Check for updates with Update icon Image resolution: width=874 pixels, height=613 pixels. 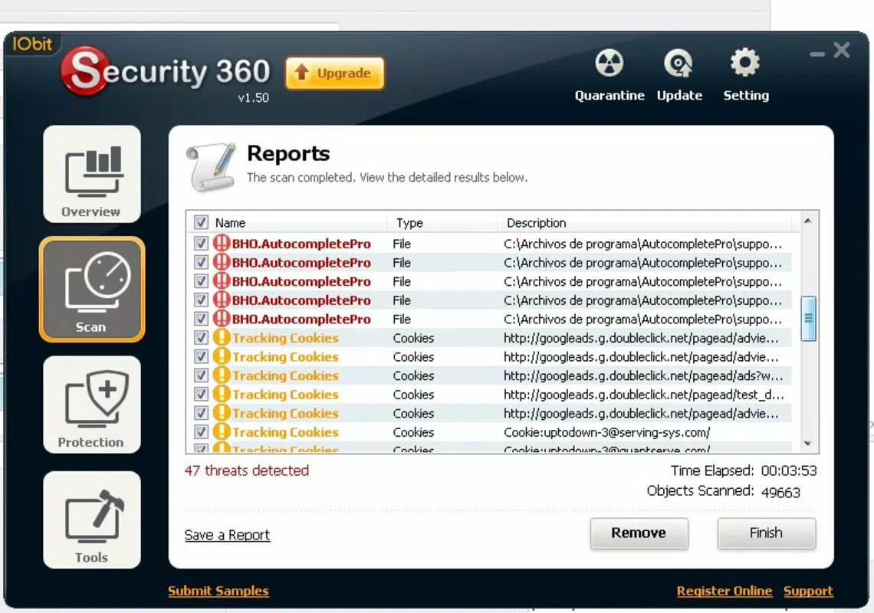[x=679, y=76]
